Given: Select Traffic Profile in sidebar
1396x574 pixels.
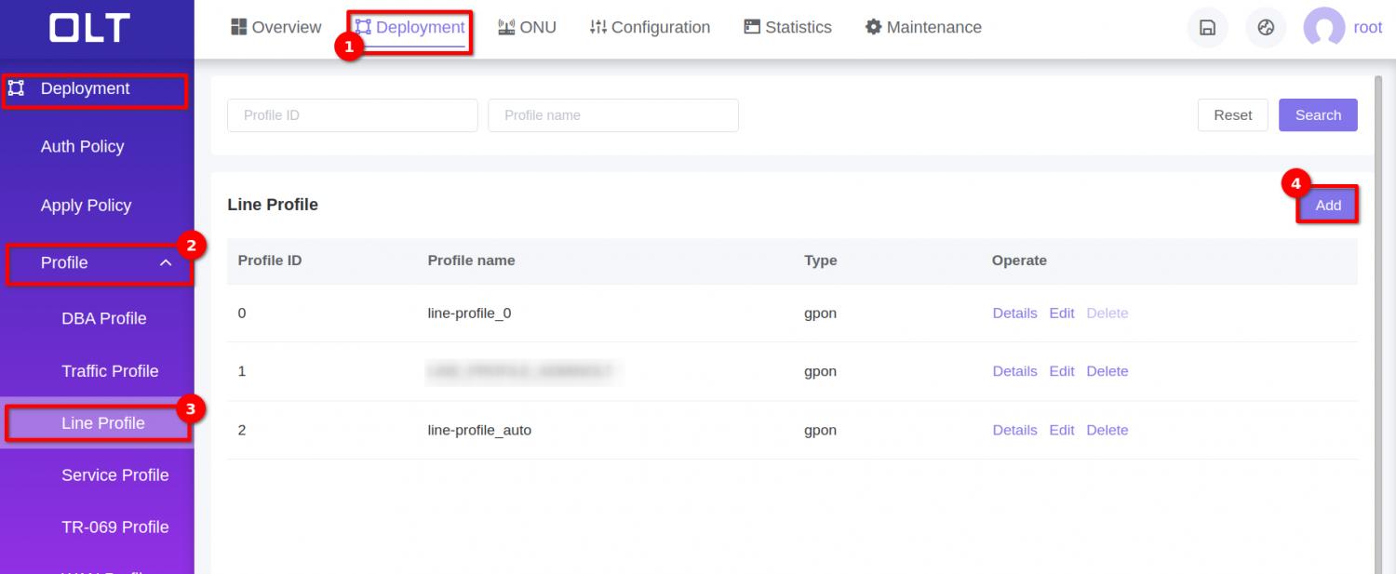Looking at the screenshot, I should tap(110, 371).
